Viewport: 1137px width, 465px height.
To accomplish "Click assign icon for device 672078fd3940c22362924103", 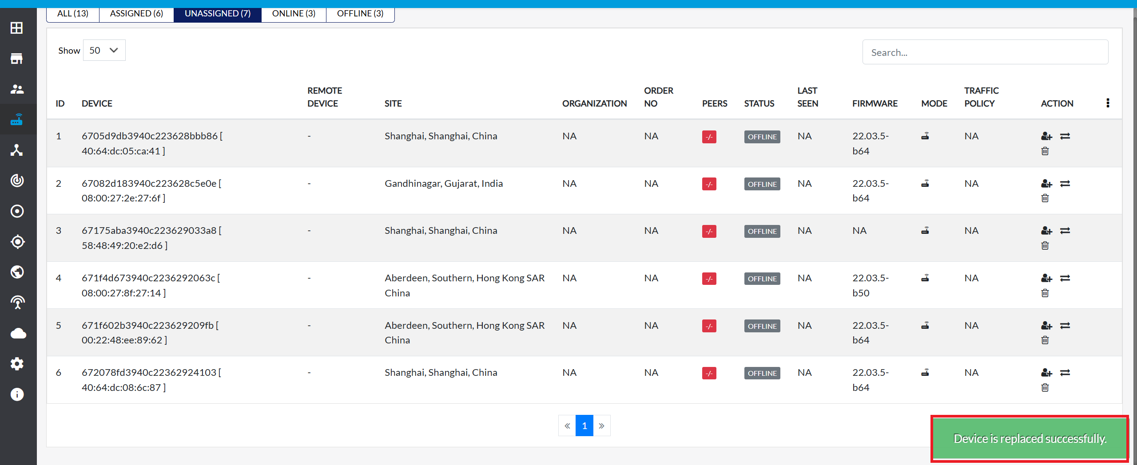I will click(x=1046, y=373).
